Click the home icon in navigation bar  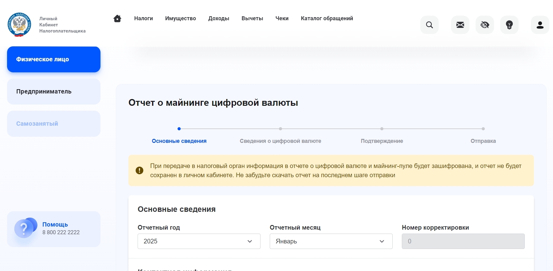[117, 19]
